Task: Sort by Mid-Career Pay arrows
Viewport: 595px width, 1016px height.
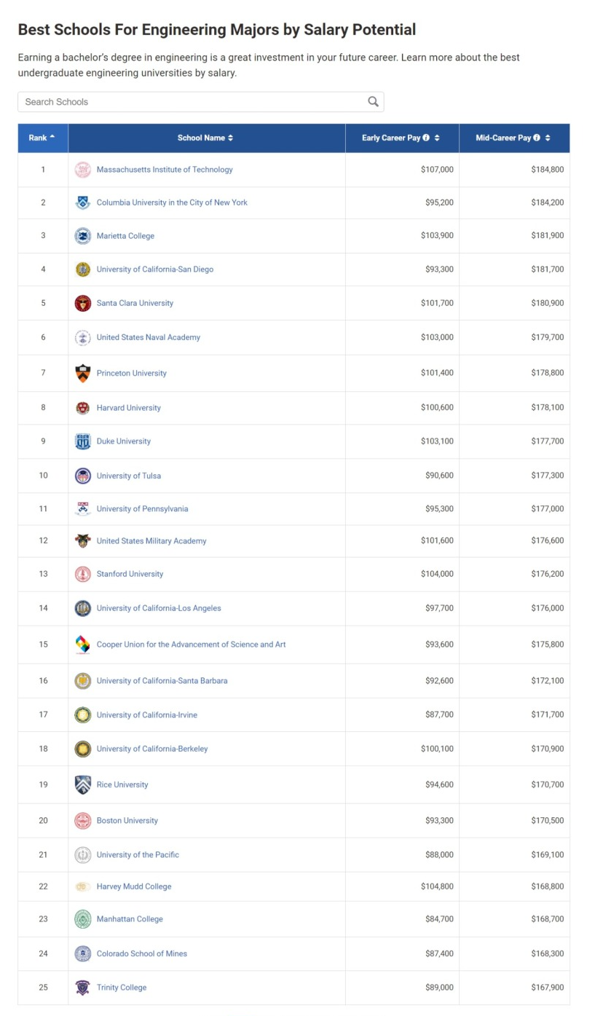Action: [548, 138]
